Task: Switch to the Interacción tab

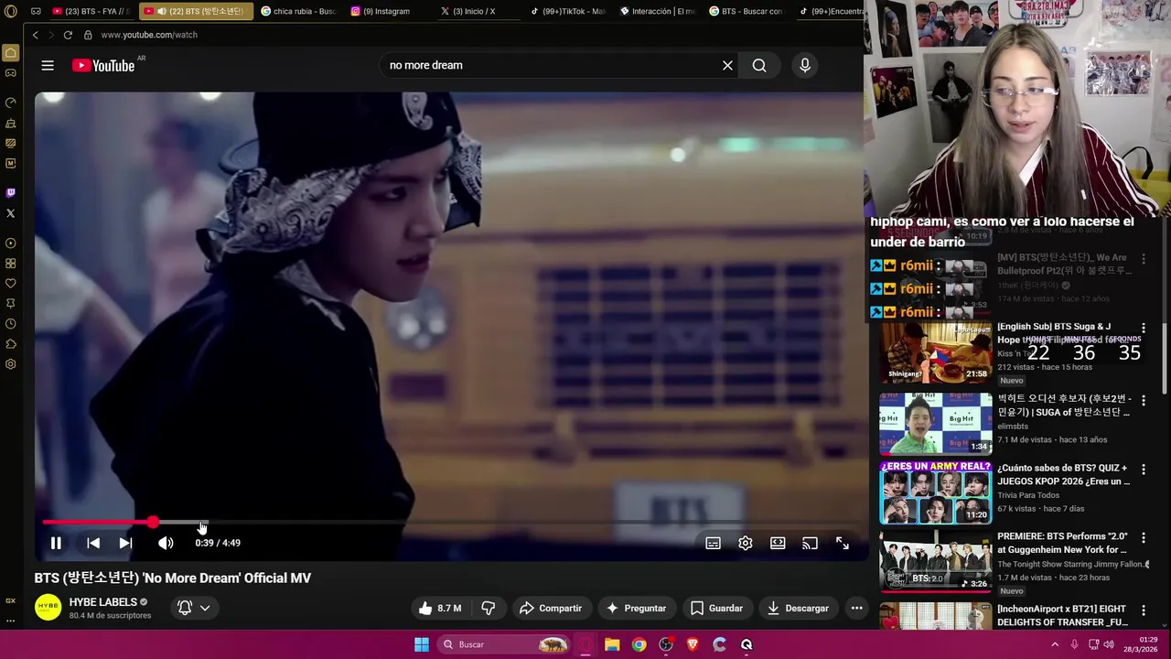Action: 657,11
